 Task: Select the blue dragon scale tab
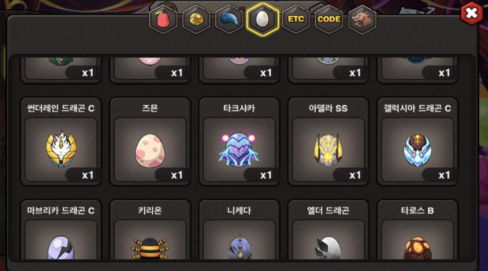tap(229, 20)
